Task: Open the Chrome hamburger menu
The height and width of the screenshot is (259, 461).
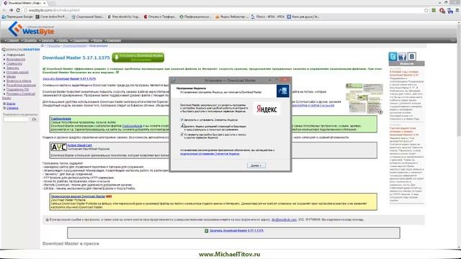Action: pos(457,10)
